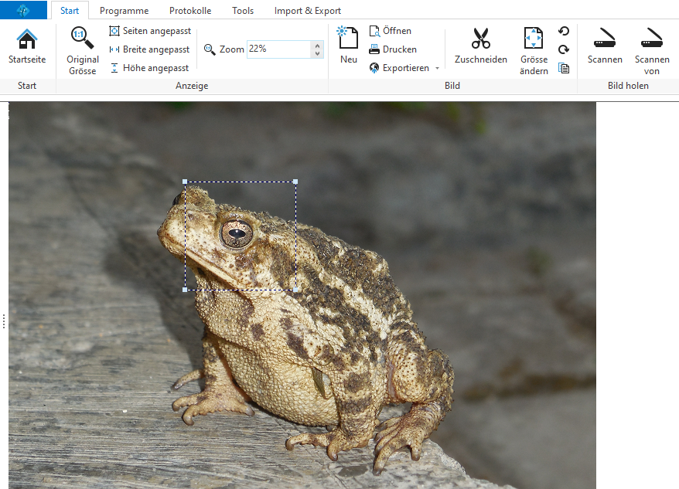Rotate the image counterclockwise
This screenshot has width=679, height=489.
(x=564, y=32)
